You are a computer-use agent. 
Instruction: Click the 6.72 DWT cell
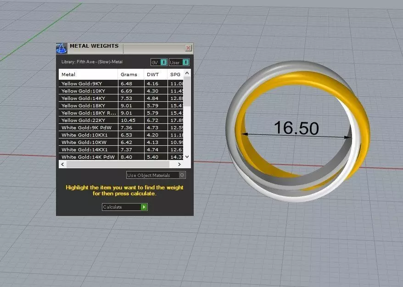coord(156,120)
